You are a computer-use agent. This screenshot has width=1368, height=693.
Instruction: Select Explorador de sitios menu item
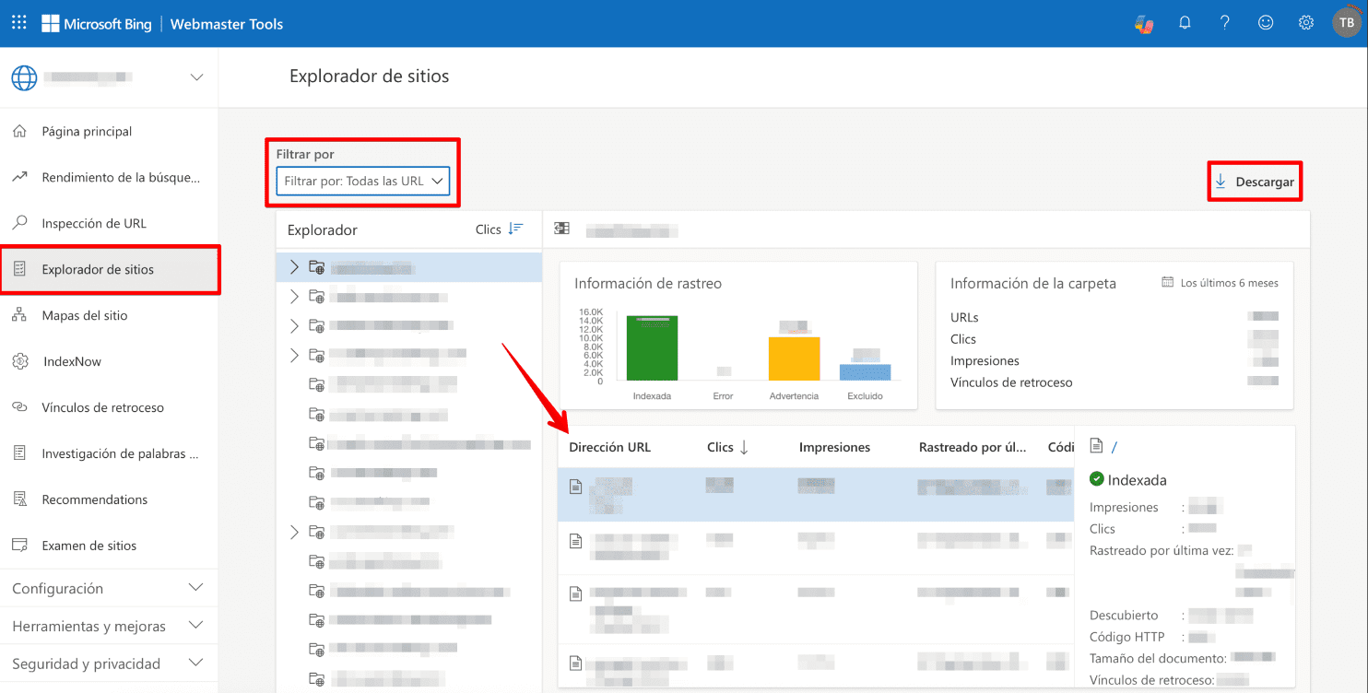pos(109,270)
